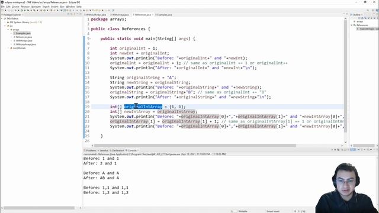Select WithArrays.java in Package Explorer

(x=24, y=41)
